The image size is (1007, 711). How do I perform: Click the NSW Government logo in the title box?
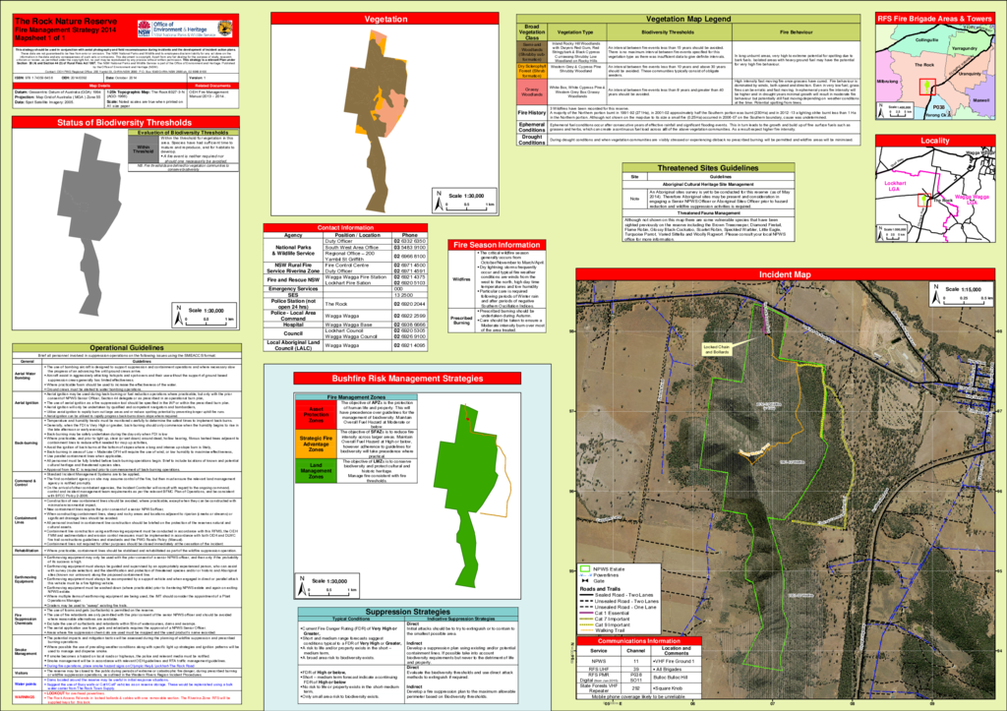click(144, 29)
